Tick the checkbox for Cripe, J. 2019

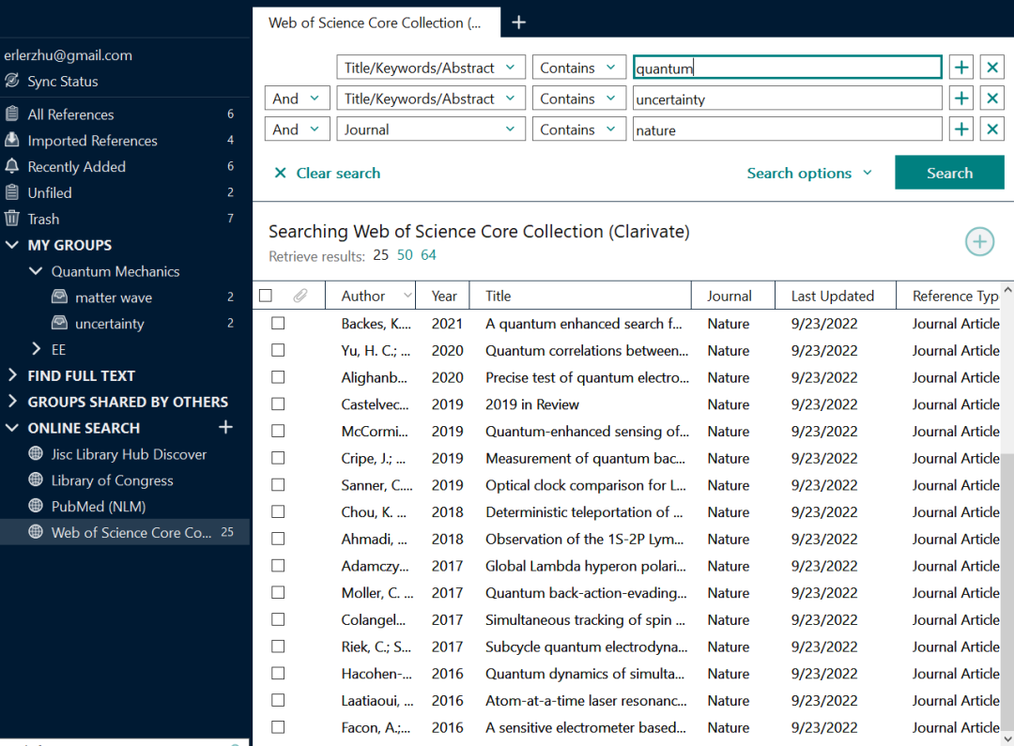click(278, 458)
